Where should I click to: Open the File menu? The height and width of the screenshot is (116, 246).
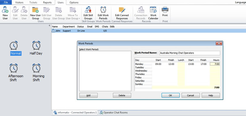tap(6, 2)
